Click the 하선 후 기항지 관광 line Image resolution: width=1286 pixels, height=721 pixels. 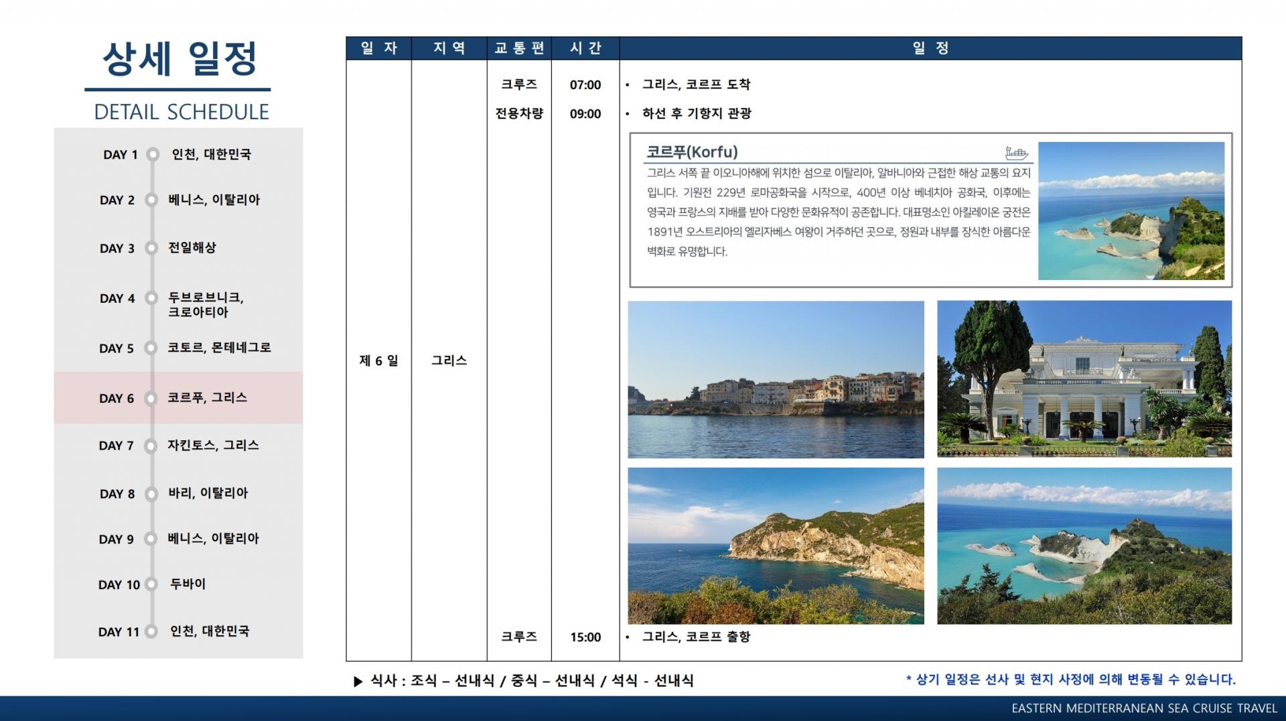point(697,113)
